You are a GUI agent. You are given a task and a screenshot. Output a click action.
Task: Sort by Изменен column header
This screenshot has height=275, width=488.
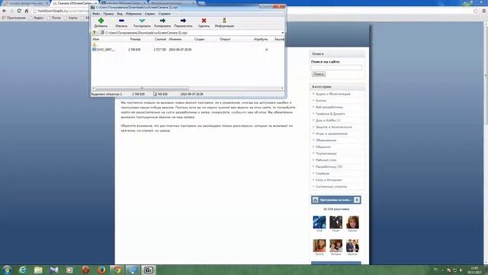click(x=175, y=39)
